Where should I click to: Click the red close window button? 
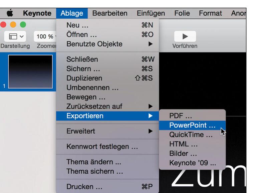point(3,25)
